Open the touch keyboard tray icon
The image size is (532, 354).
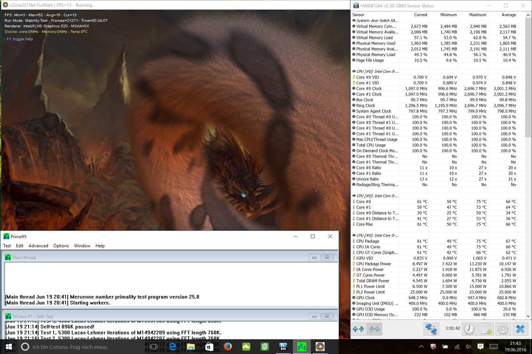[494, 347]
